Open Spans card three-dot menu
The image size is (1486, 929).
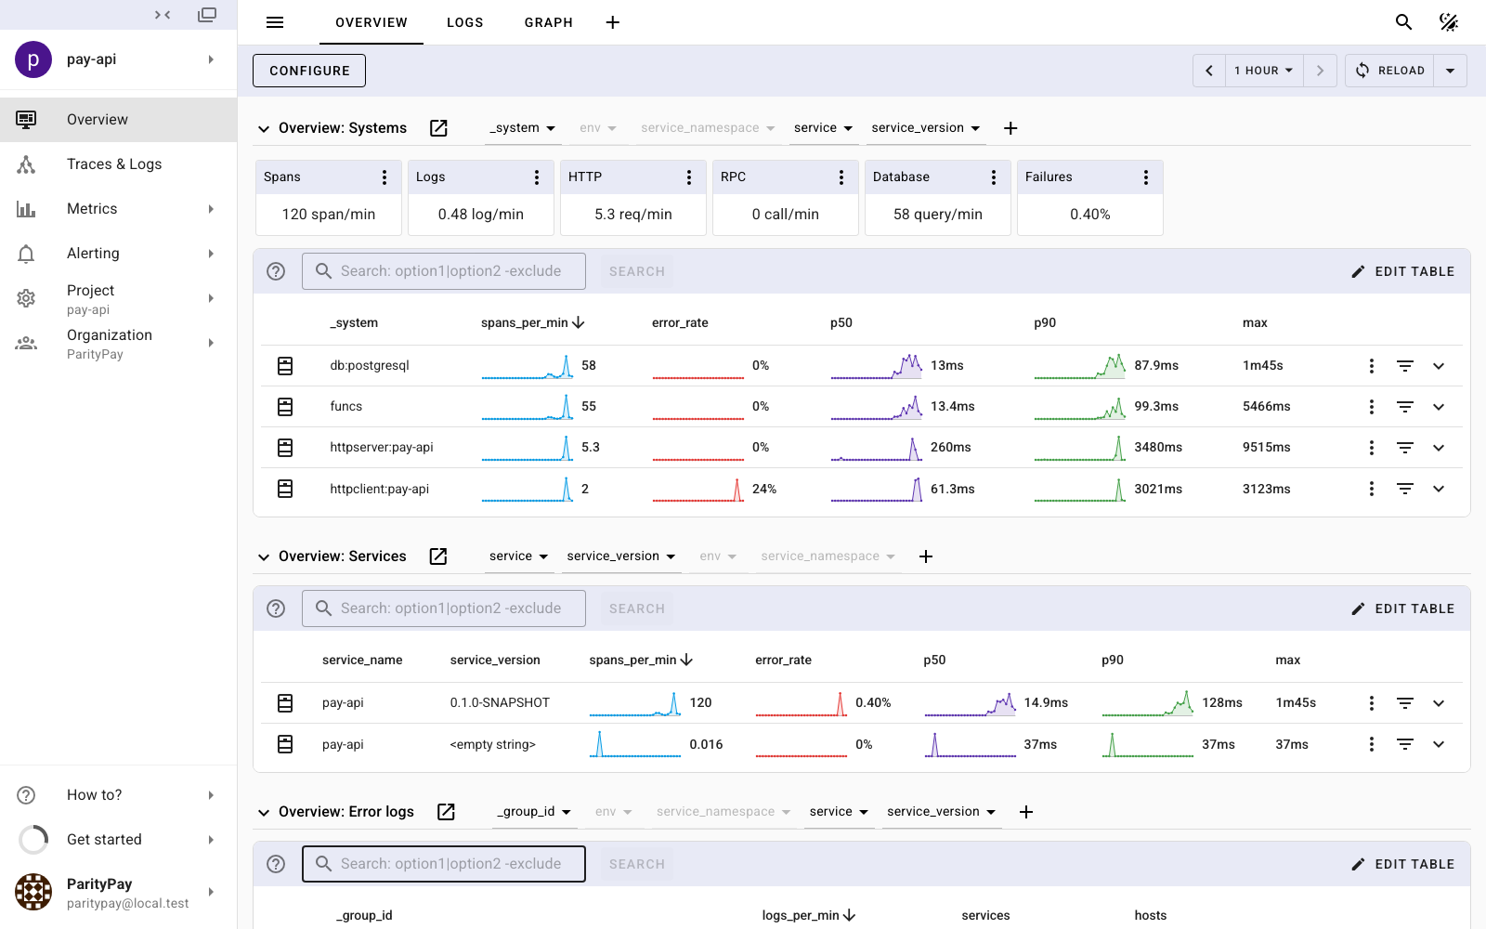tap(385, 177)
